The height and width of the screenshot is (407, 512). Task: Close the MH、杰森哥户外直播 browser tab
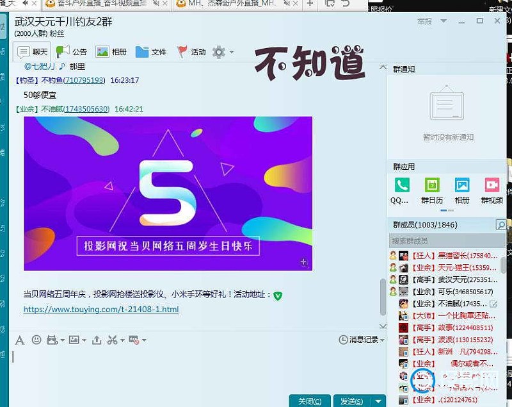click(x=296, y=4)
